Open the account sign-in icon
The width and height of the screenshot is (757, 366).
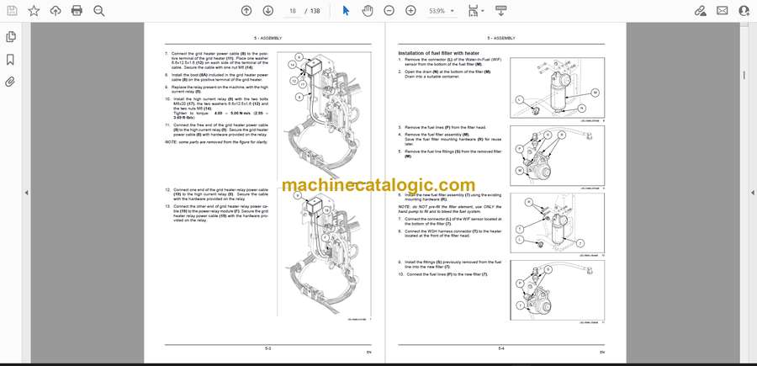744,11
